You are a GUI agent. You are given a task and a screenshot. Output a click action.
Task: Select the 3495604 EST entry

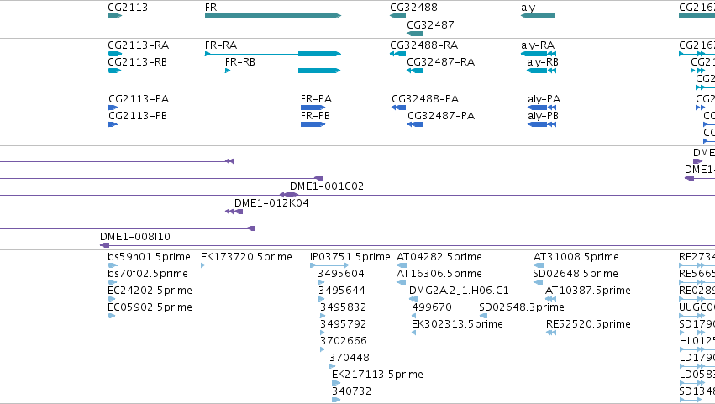pyautogui.click(x=321, y=282)
